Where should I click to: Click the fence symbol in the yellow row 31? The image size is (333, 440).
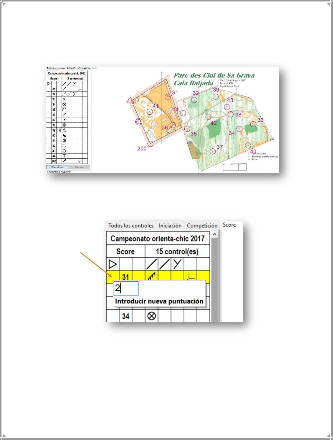point(152,276)
